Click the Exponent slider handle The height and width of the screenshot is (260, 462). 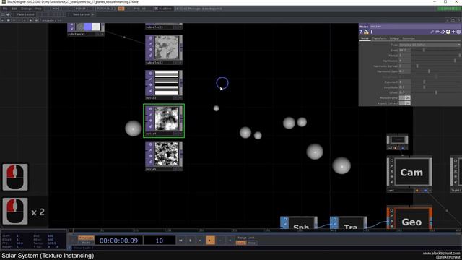point(424,82)
